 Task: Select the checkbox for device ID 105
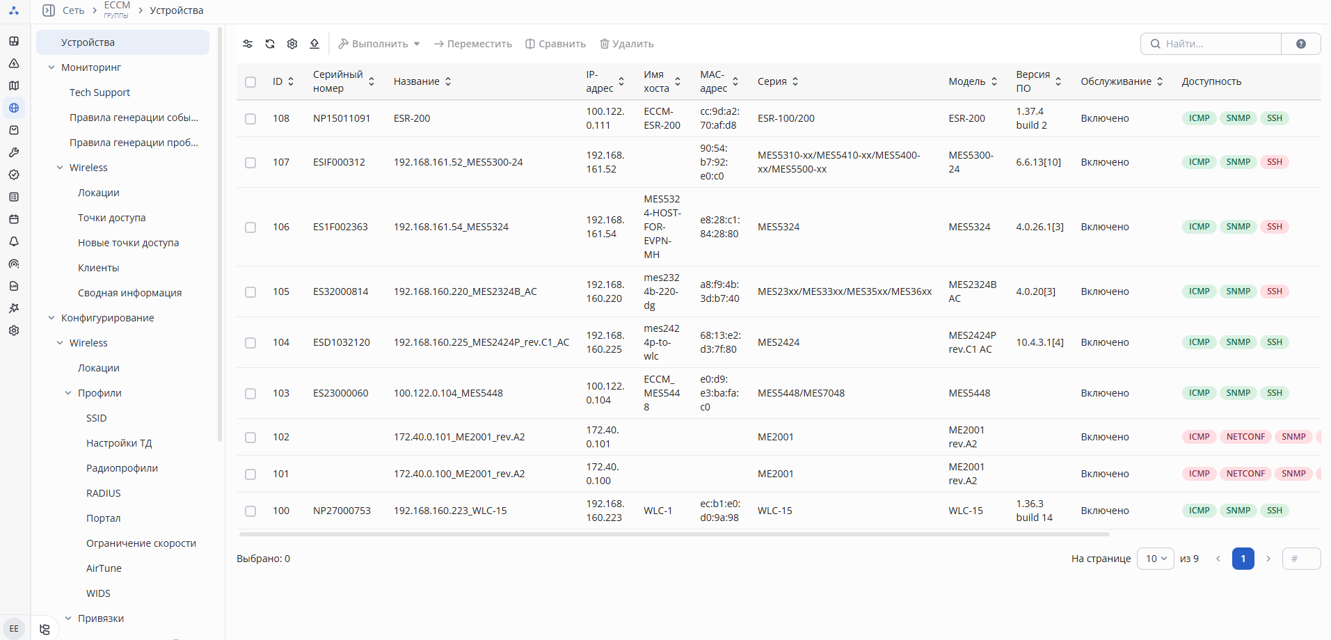pos(250,292)
